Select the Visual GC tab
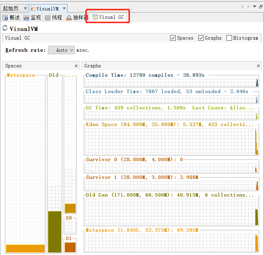This screenshot has width=264, height=255. tap(108, 17)
